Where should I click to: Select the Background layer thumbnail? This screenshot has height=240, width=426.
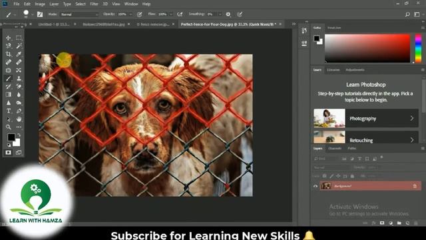pyautogui.click(x=325, y=186)
